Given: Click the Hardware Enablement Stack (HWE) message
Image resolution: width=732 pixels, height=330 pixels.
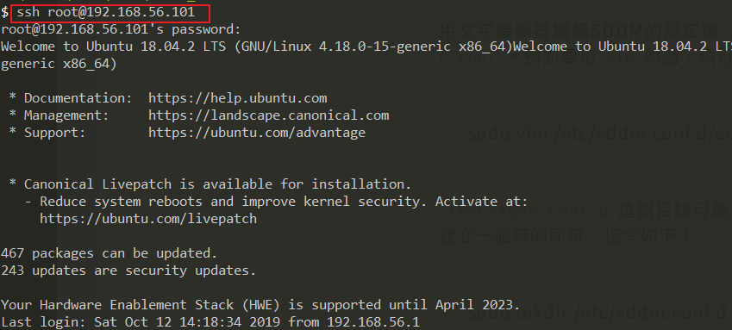Looking at the screenshot, I should [260, 305].
